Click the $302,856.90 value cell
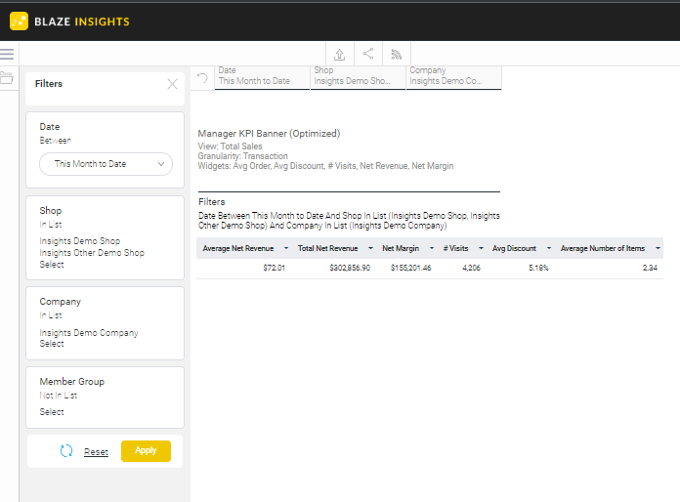The height and width of the screenshot is (502, 680). [350, 268]
